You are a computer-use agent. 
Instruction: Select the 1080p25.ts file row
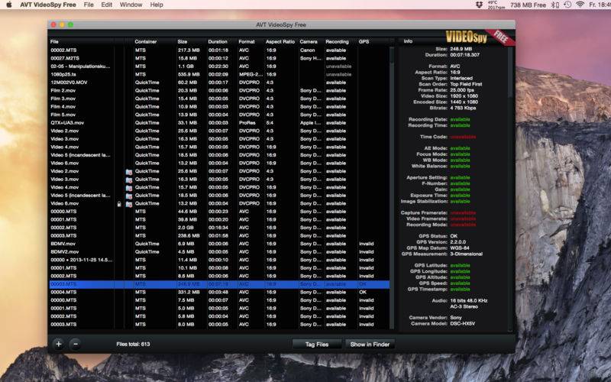tap(219, 74)
